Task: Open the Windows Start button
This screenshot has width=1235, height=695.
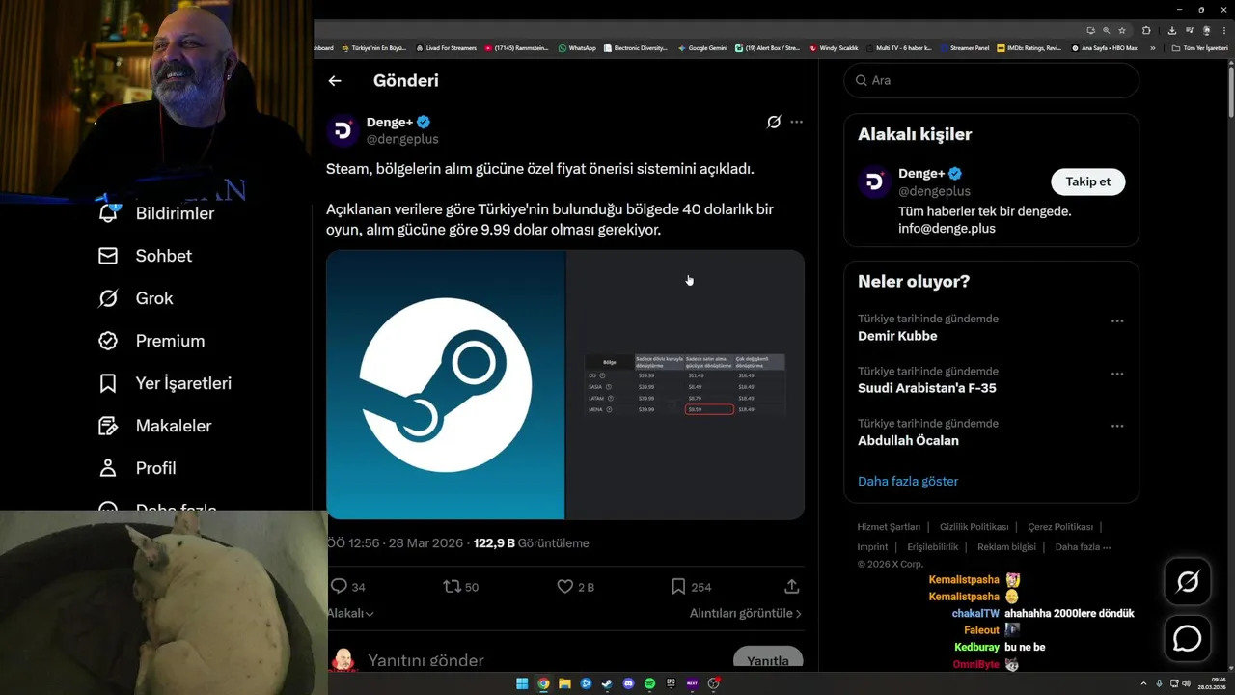Action: (x=522, y=683)
